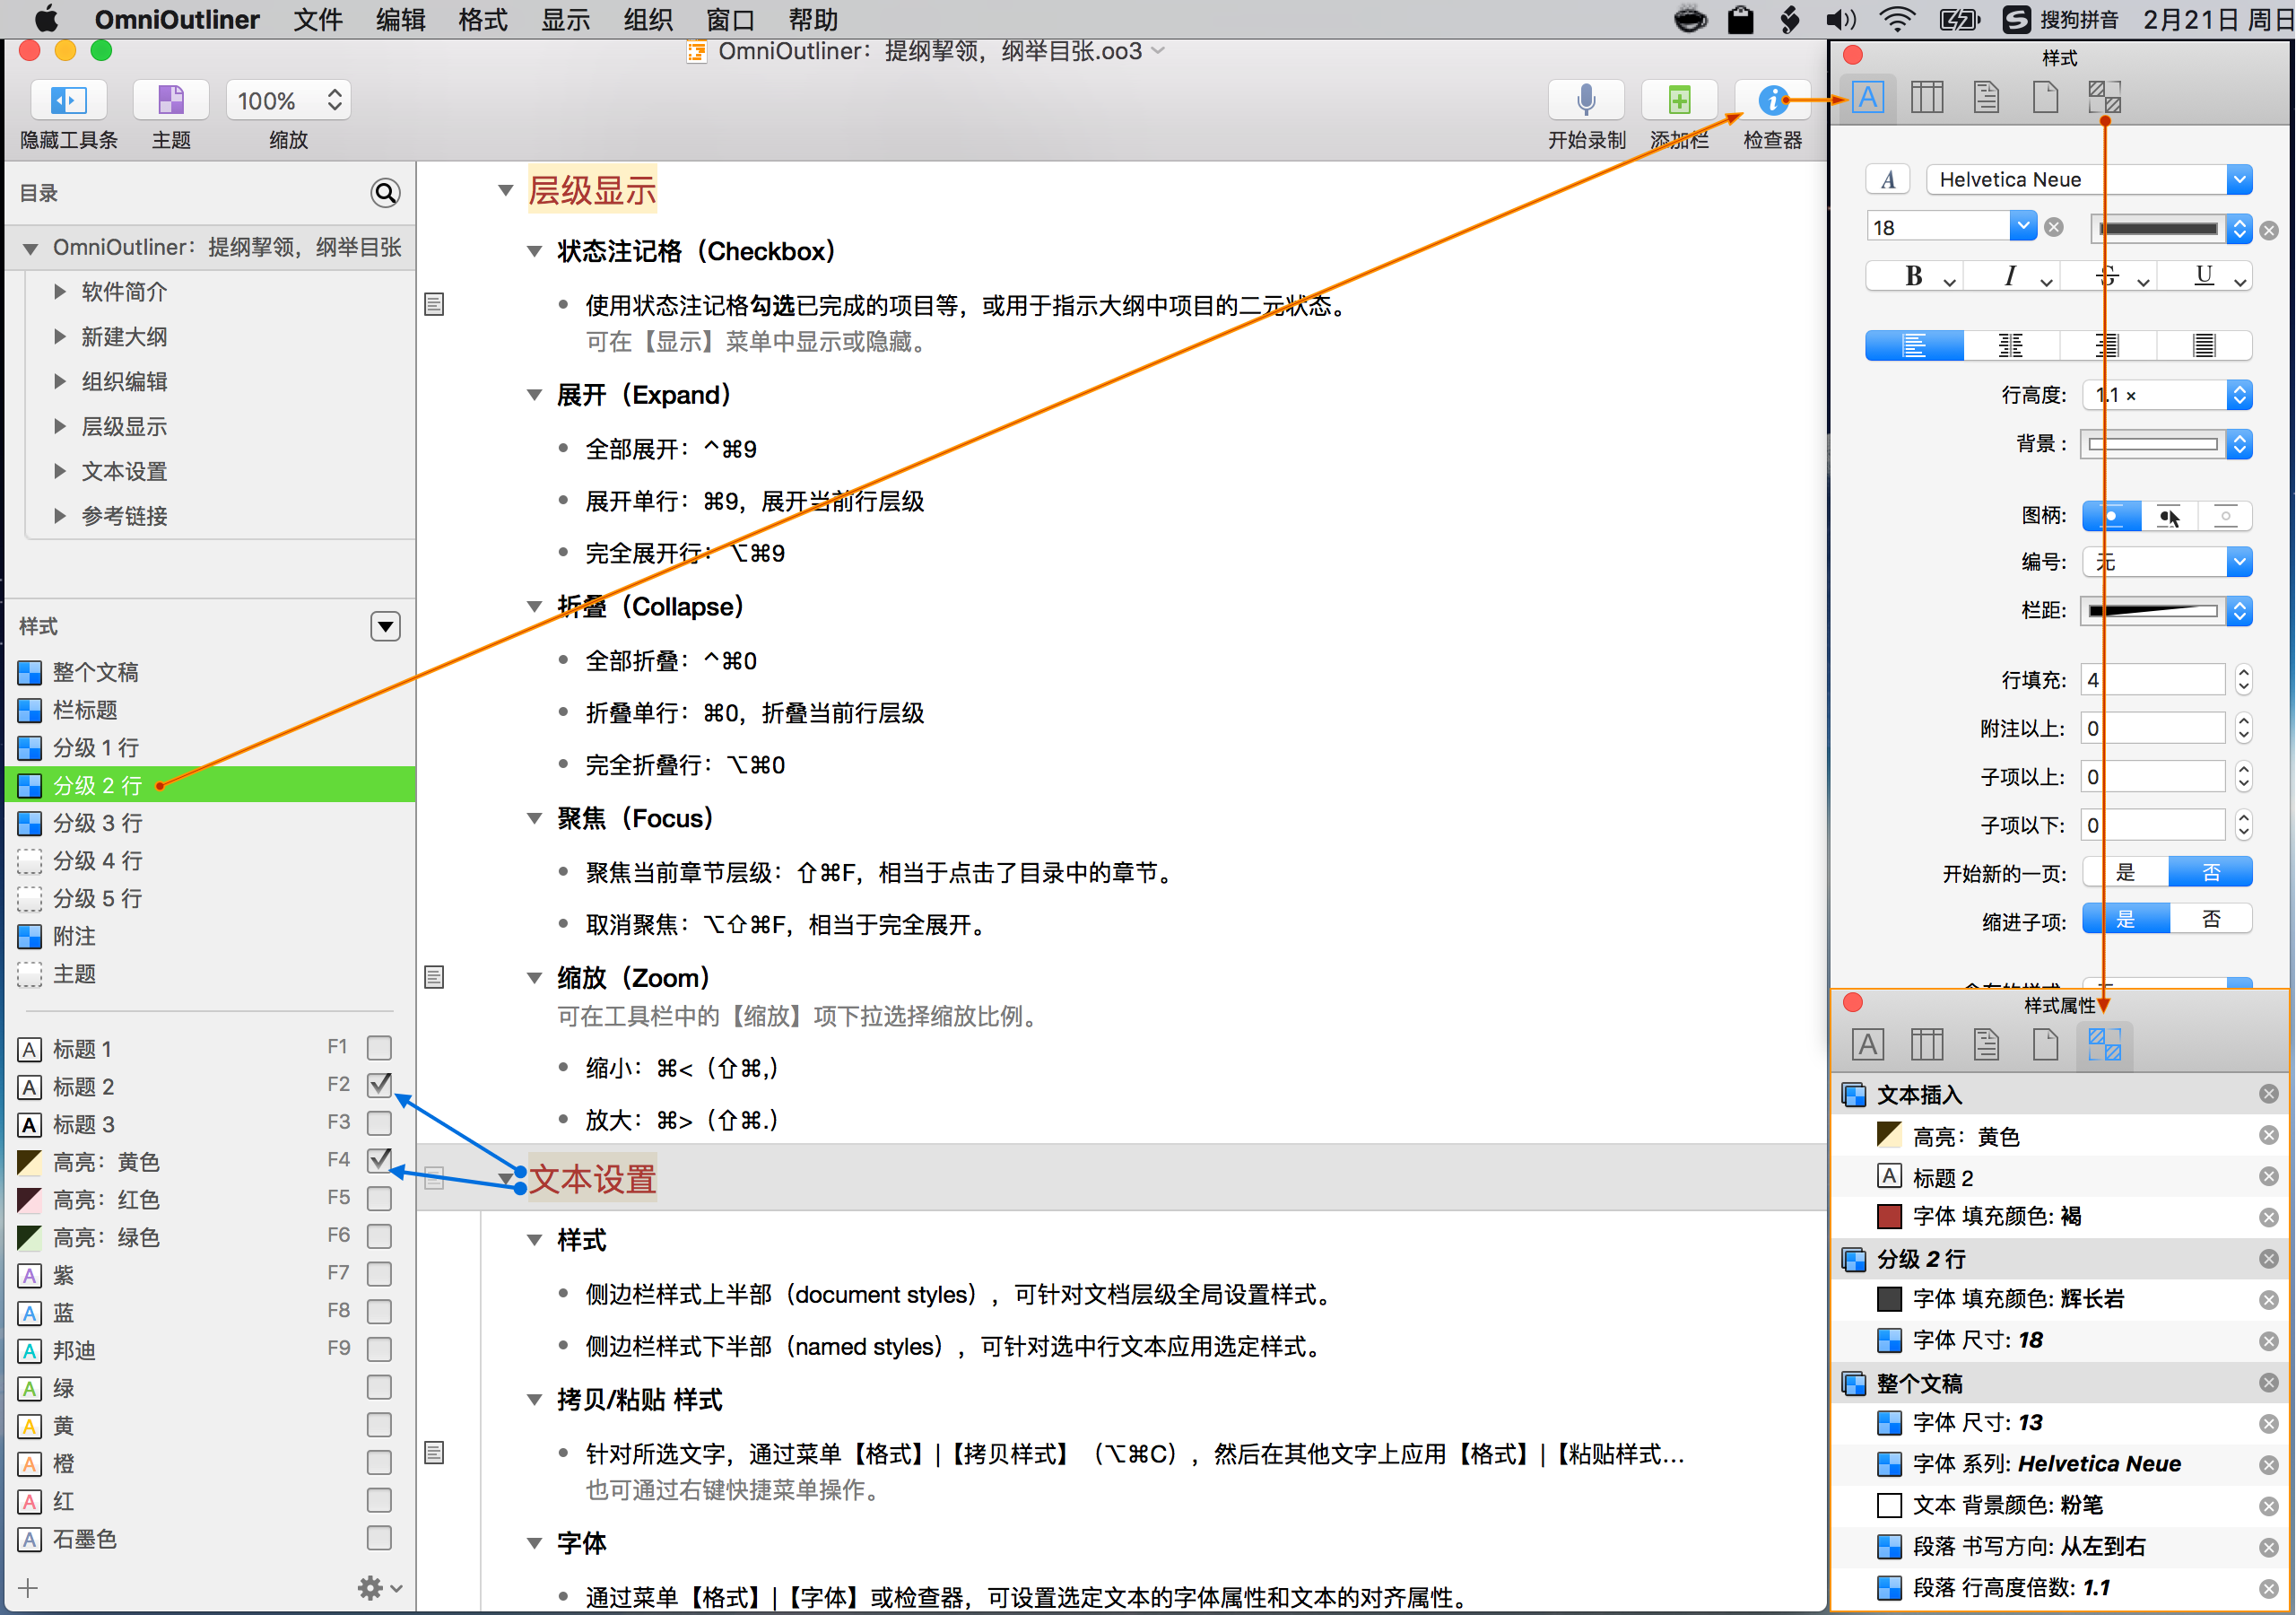The image size is (2296, 1615).
Task: Open the 编辑 menu
Action: coord(400,19)
